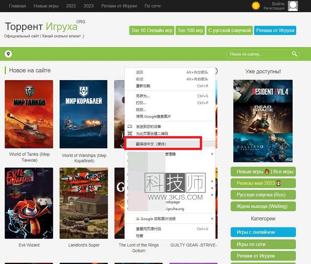Open По сети in the top navigation
Screen dimensions: 311x264
click(x=152, y=6)
